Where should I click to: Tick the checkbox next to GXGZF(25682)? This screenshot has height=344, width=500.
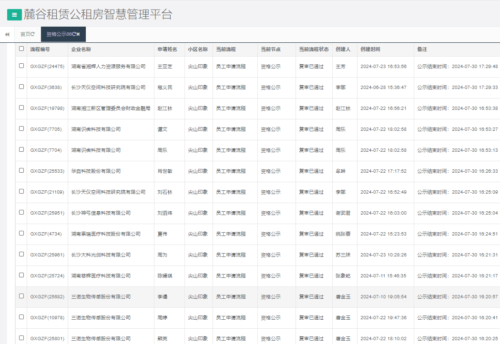coord(21,296)
